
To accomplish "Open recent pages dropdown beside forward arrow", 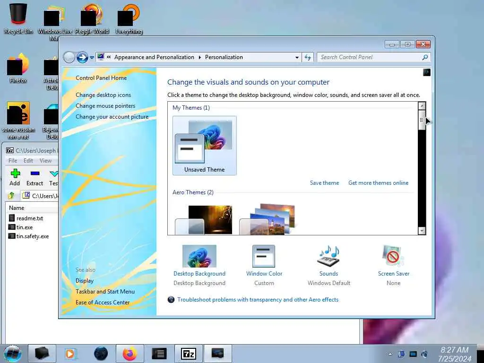I will [92, 58].
